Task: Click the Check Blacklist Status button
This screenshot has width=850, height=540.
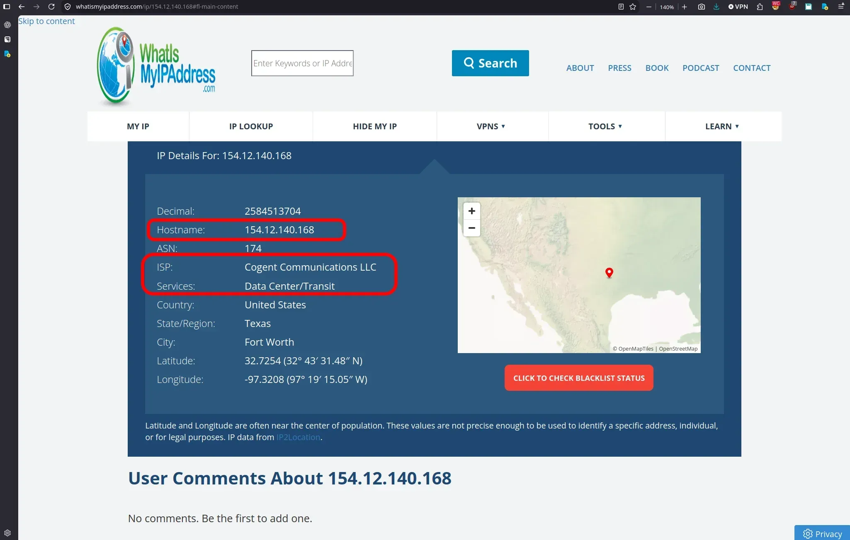Action: (x=579, y=378)
